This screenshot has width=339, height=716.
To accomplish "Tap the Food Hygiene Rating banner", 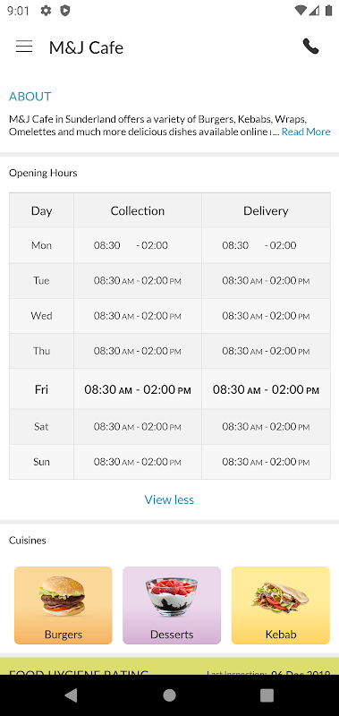I will (x=169, y=666).
